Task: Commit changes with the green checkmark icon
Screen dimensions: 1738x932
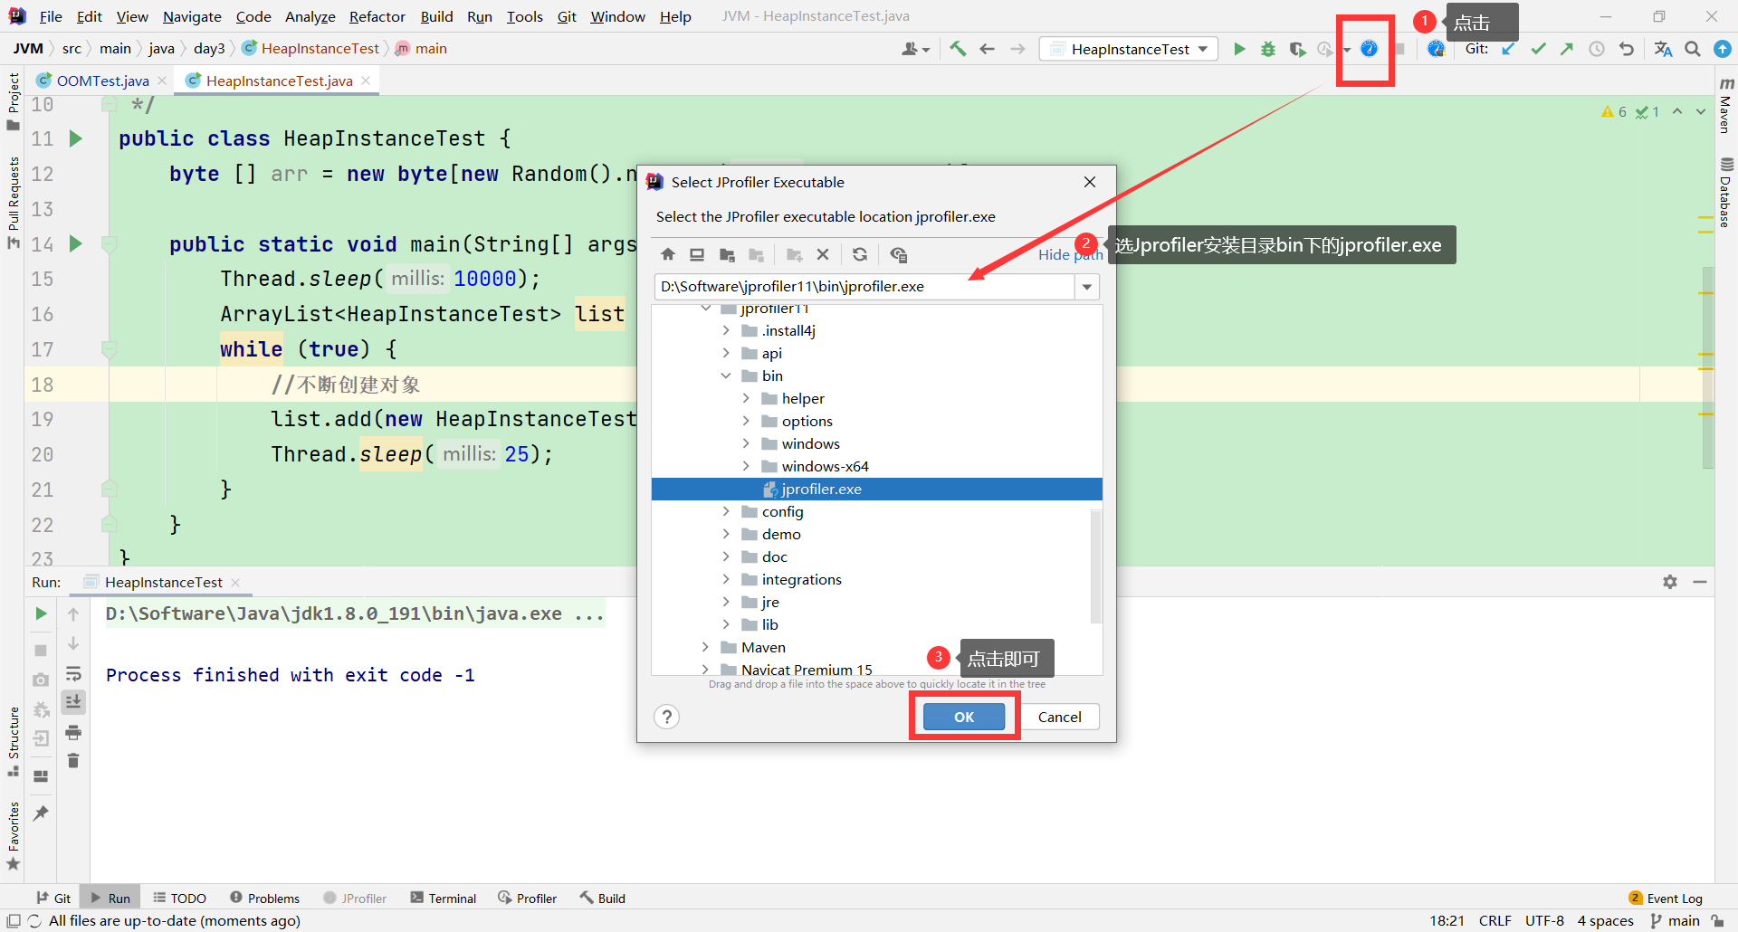Action: tap(1538, 49)
